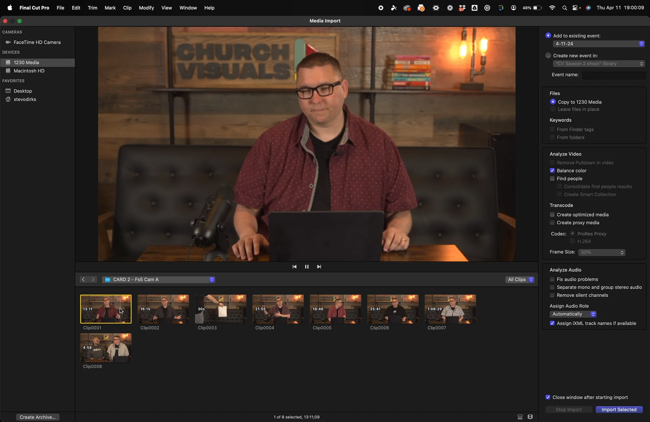Toggle Balance color checkbox
Screen dimensions: 650x422
552,171
